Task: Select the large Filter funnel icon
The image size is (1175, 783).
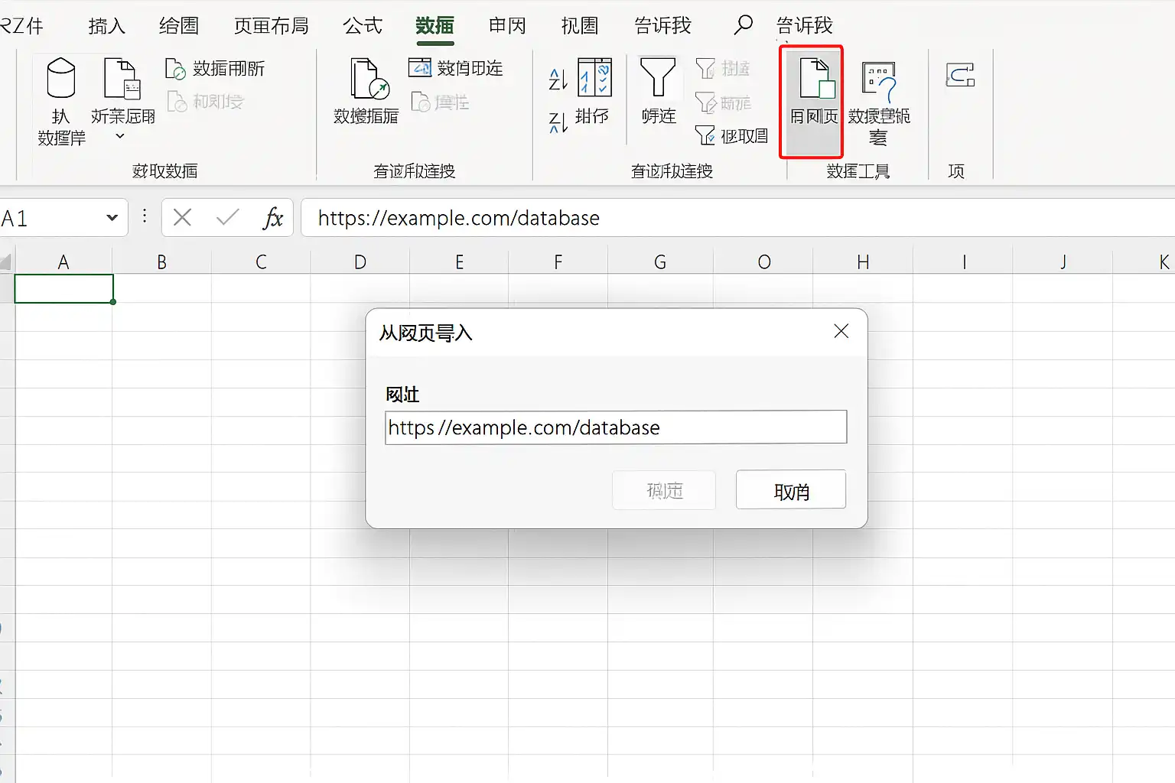Action: point(658,78)
